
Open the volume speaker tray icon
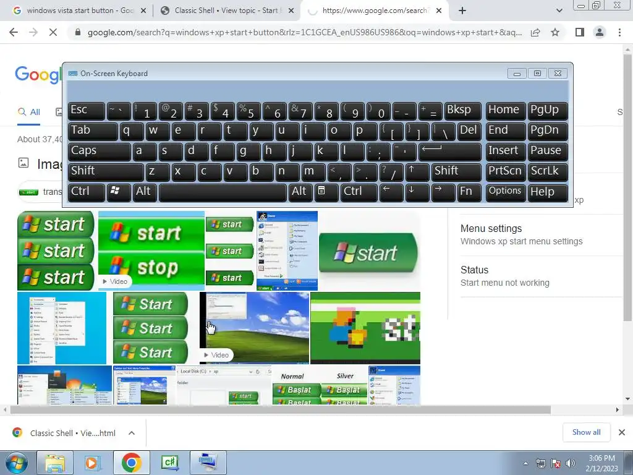(x=571, y=463)
